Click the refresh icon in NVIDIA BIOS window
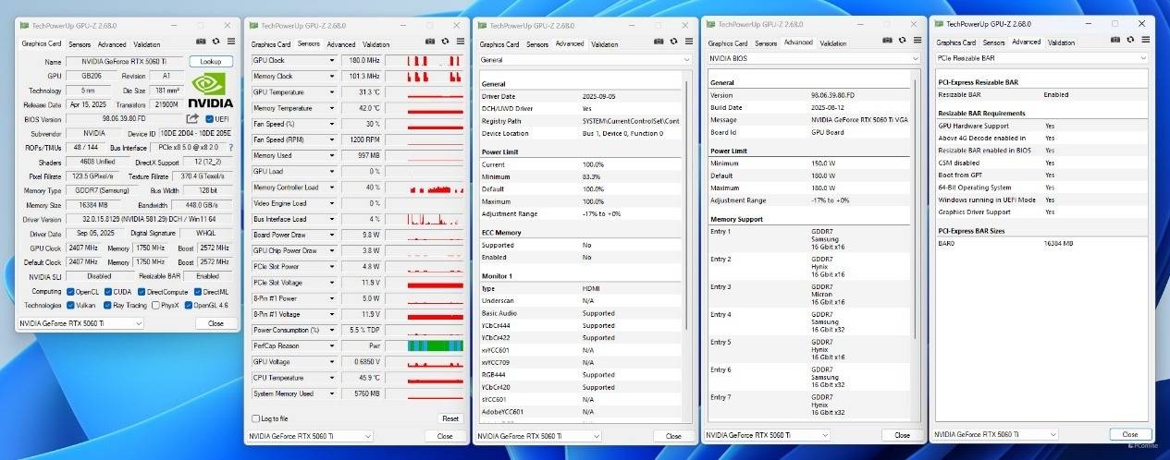Screen dimensions: 1170x460 coord(901,42)
